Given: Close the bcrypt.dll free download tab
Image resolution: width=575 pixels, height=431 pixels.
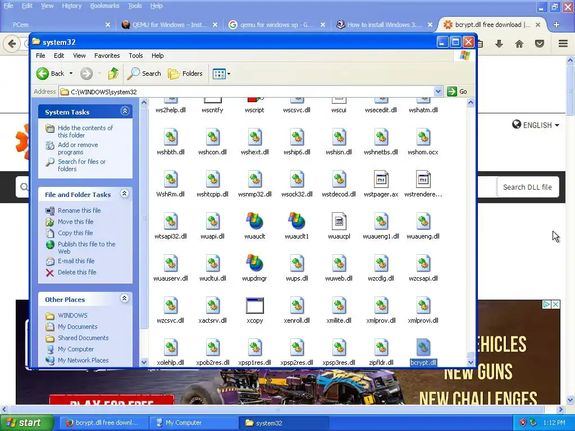Looking at the screenshot, I should [537, 25].
